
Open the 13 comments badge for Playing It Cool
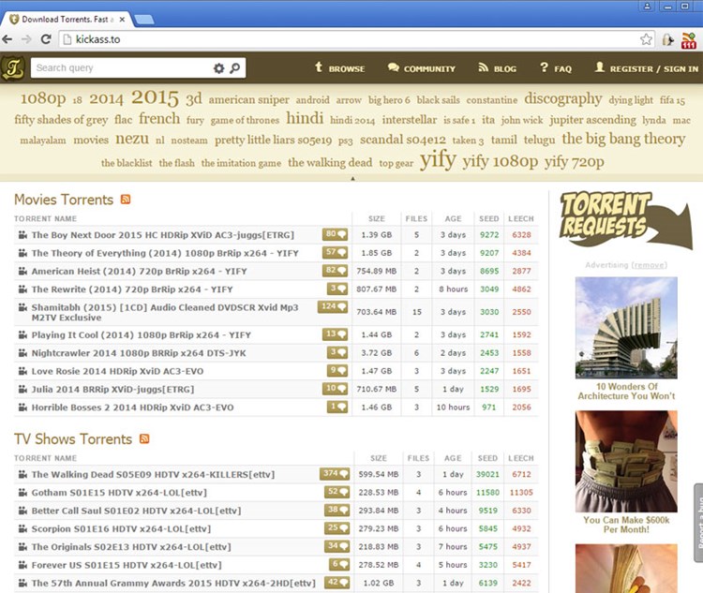coord(335,334)
